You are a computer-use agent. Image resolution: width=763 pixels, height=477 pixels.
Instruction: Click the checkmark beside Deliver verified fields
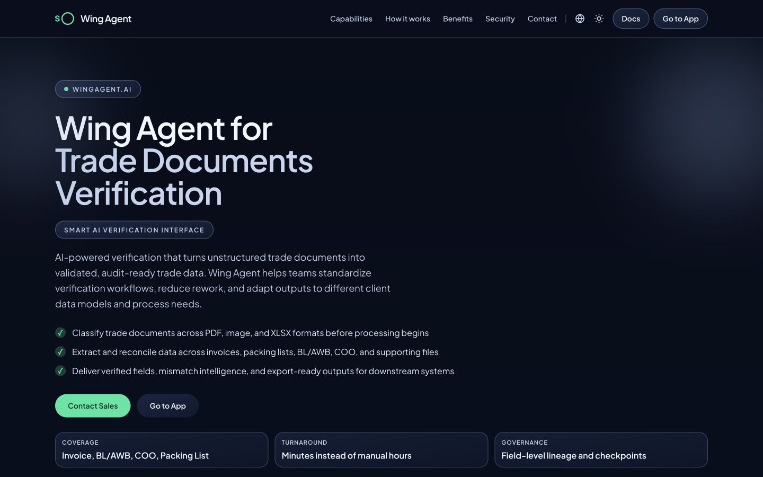pos(60,371)
